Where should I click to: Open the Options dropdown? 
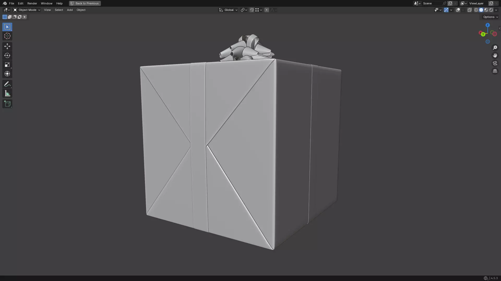click(x=491, y=17)
